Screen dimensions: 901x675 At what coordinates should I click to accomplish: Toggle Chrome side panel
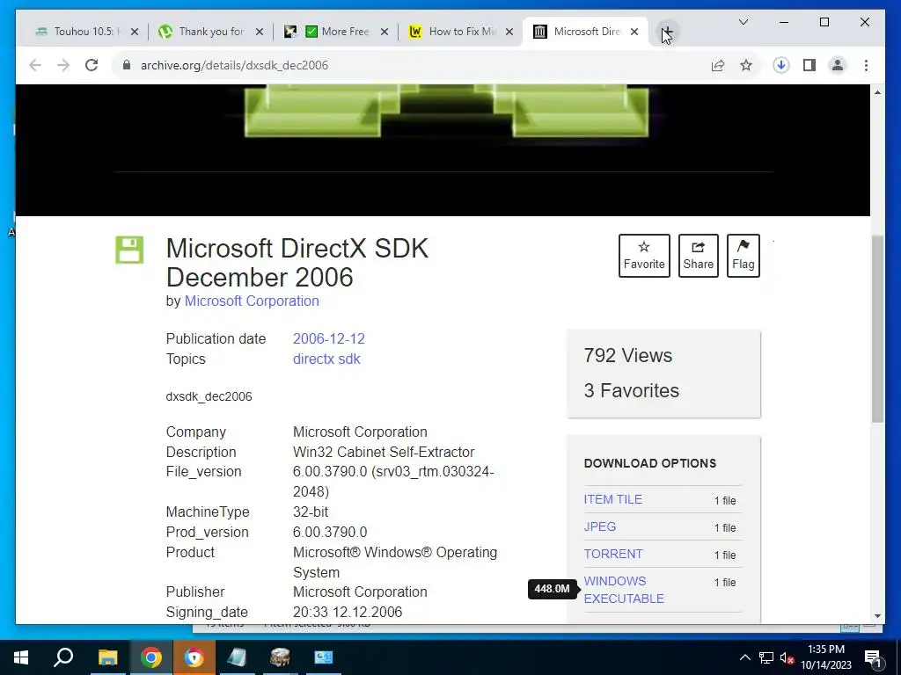(809, 65)
